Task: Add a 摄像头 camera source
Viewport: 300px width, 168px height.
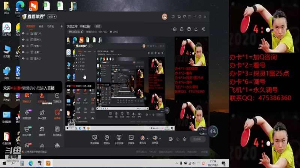Action: pos(107,139)
